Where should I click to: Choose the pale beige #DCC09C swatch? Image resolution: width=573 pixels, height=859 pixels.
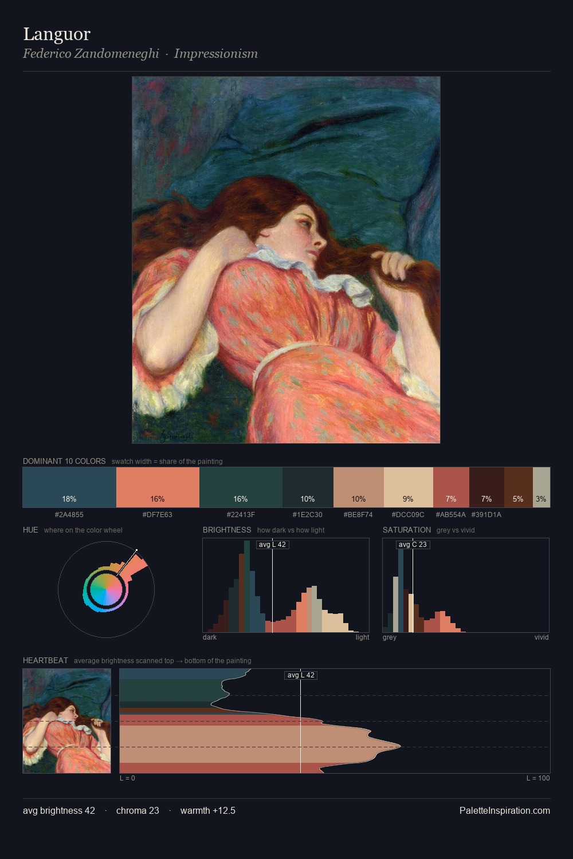pos(409,487)
